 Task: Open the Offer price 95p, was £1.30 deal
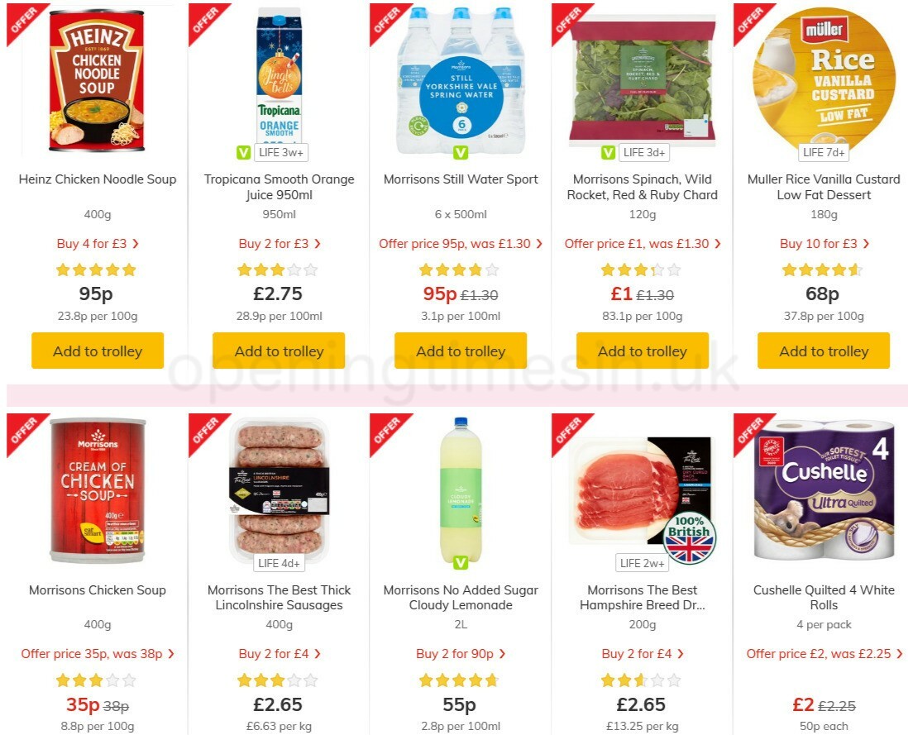(x=461, y=244)
